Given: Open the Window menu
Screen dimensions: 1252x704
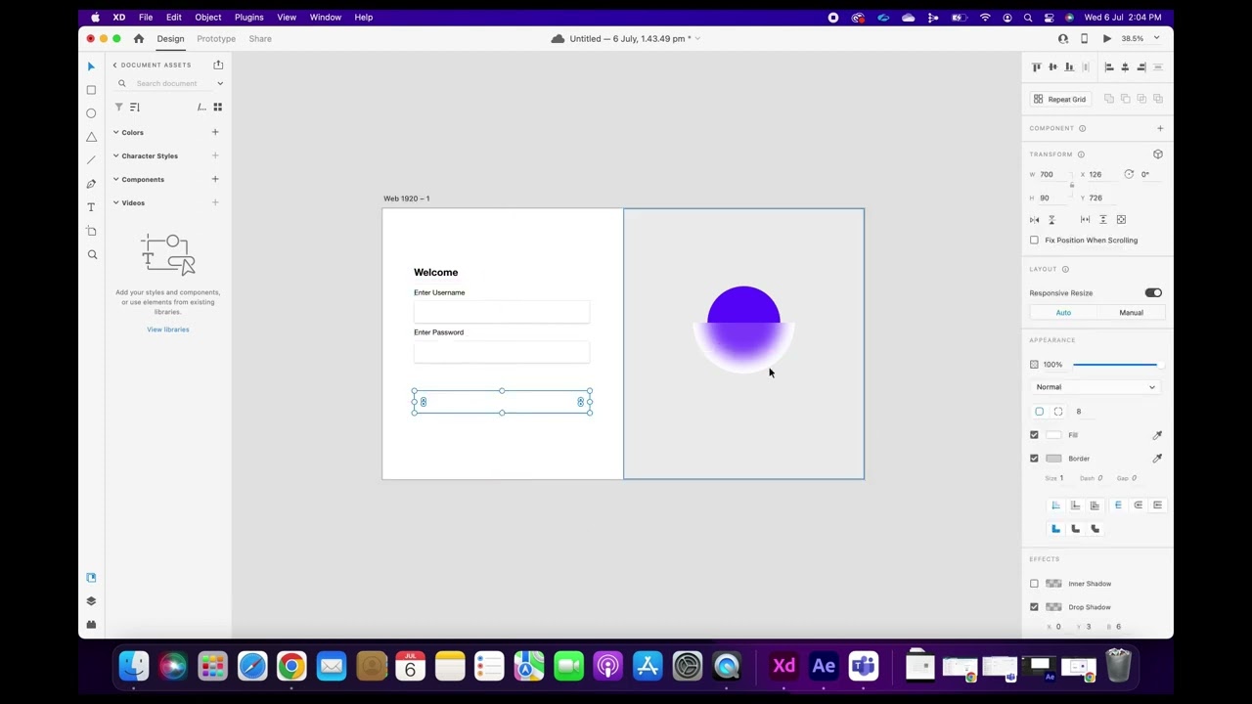Looking at the screenshot, I should [x=326, y=17].
